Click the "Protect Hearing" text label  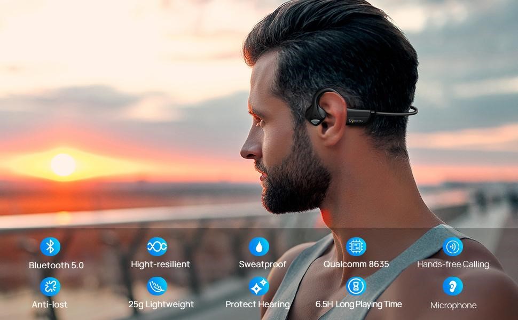point(257,305)
